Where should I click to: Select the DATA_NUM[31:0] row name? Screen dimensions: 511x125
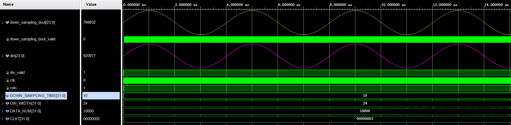(x=25, y=111)
